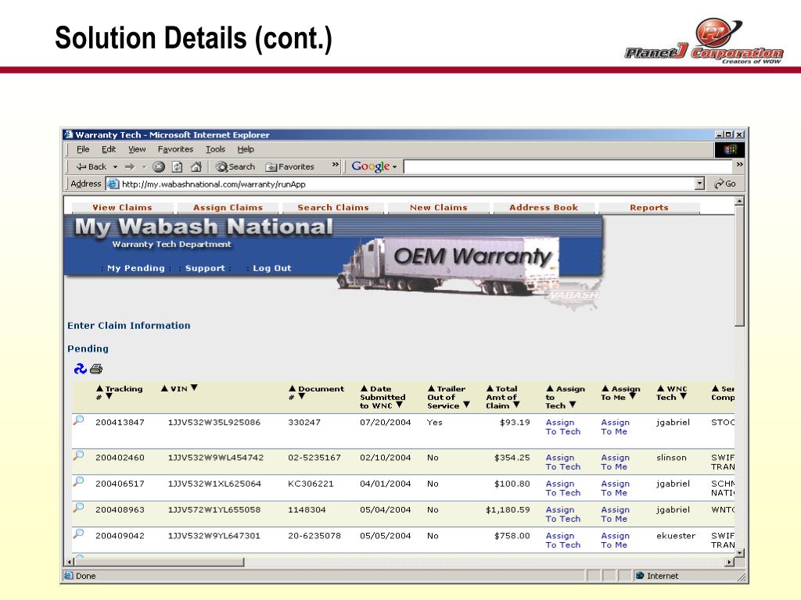Open the Forward history dropdown arrow
801x600 pixels.
pos(144,167)
